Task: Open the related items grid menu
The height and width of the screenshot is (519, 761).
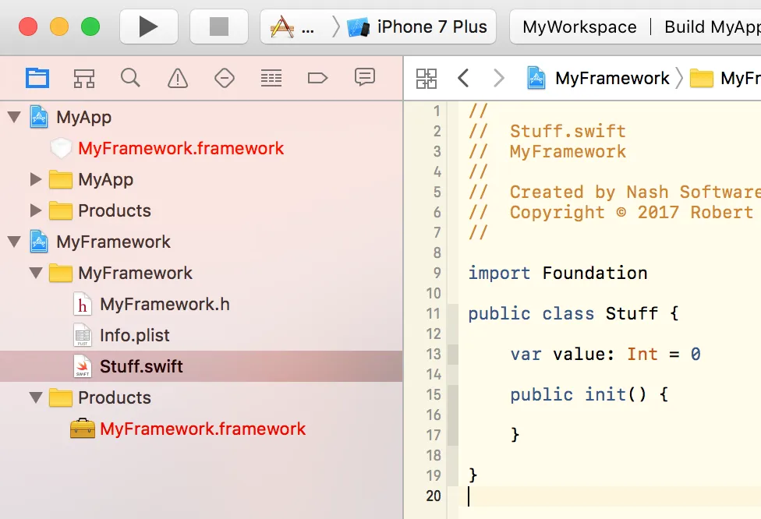Action: pyautogui.click(x=427, y=78)
